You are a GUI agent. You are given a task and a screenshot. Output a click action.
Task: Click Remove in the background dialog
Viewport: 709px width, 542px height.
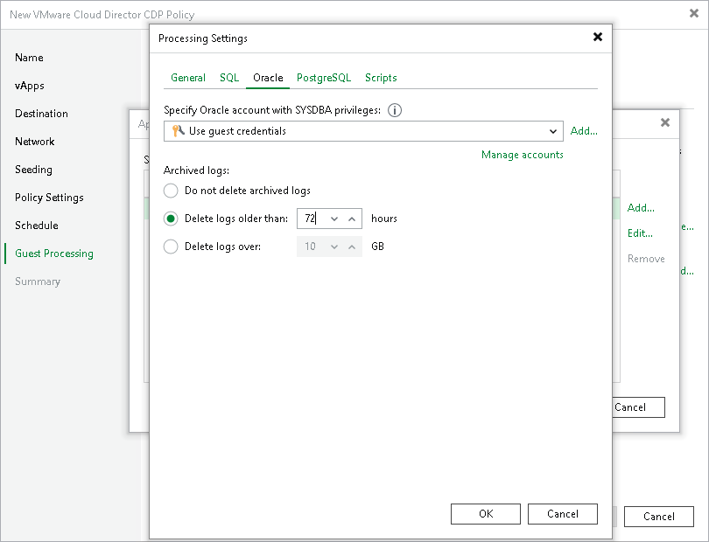pyautogui.click(x=646, y=259)
